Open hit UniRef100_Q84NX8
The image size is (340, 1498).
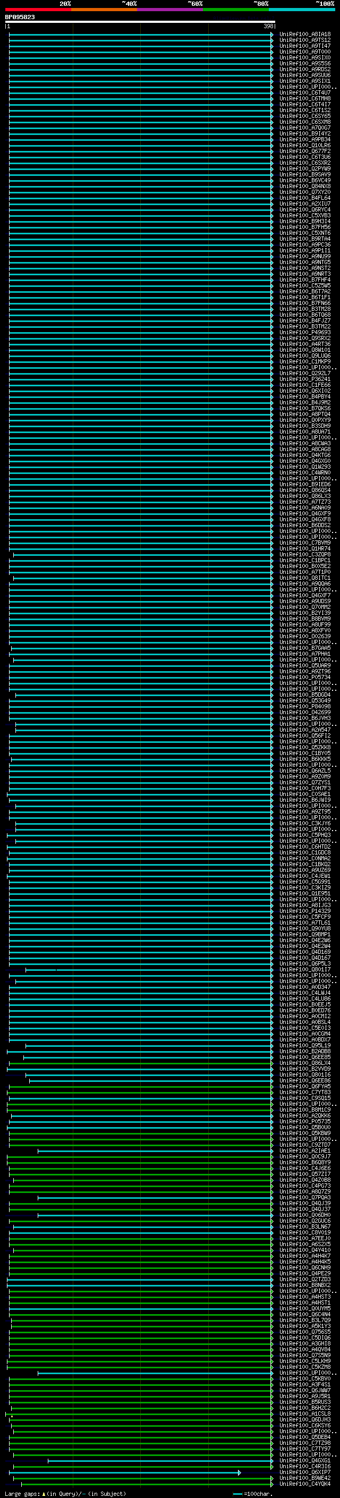click(305, 186)
